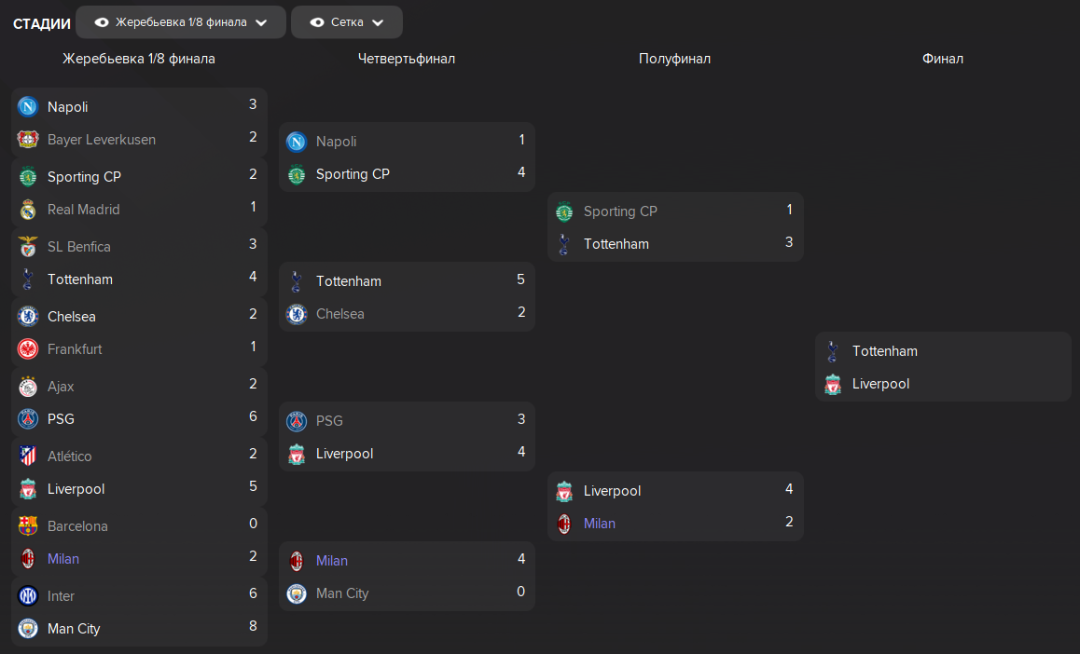Open Tottenham team link in the final
The height and width of the screenshot is (654, 1080).
[x=884, y=351]
